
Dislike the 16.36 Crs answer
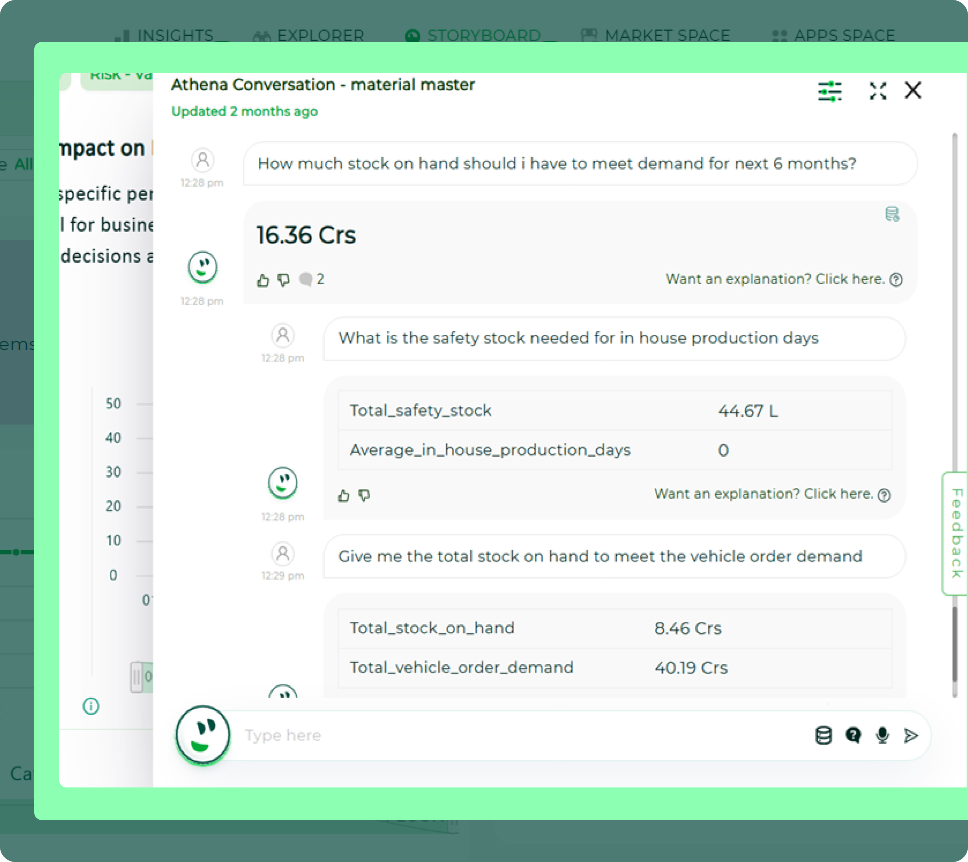[283, 280]
